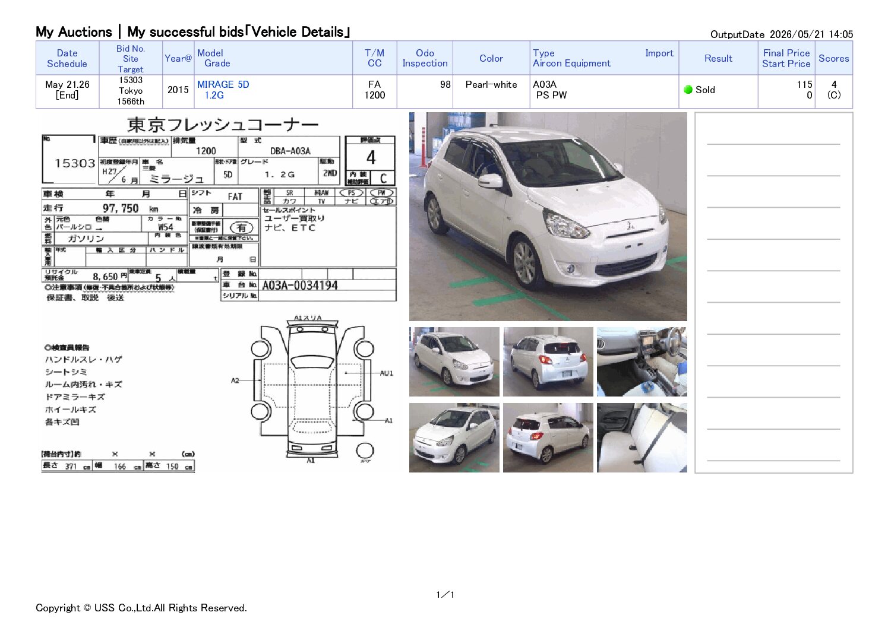Click the green Sold status indicator

(688, 90)
